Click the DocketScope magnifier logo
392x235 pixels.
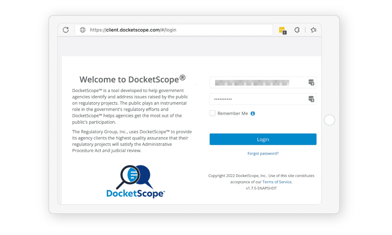136,182
